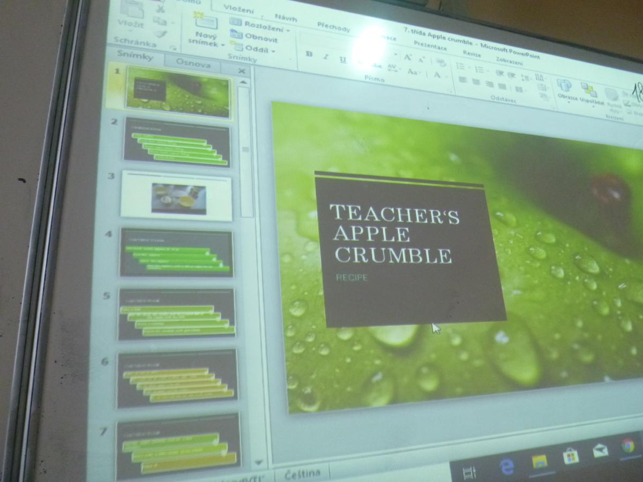This screenshot has height=482, width=643.
Task: Expand the Rozložení layout dropdown
Action: (x=260, y=25)
